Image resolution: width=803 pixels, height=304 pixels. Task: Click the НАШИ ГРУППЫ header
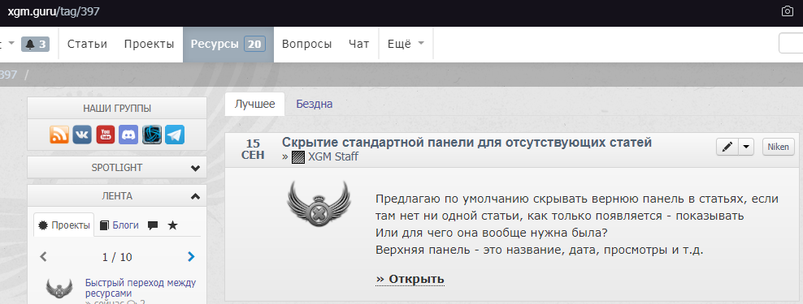click(117, 109)
